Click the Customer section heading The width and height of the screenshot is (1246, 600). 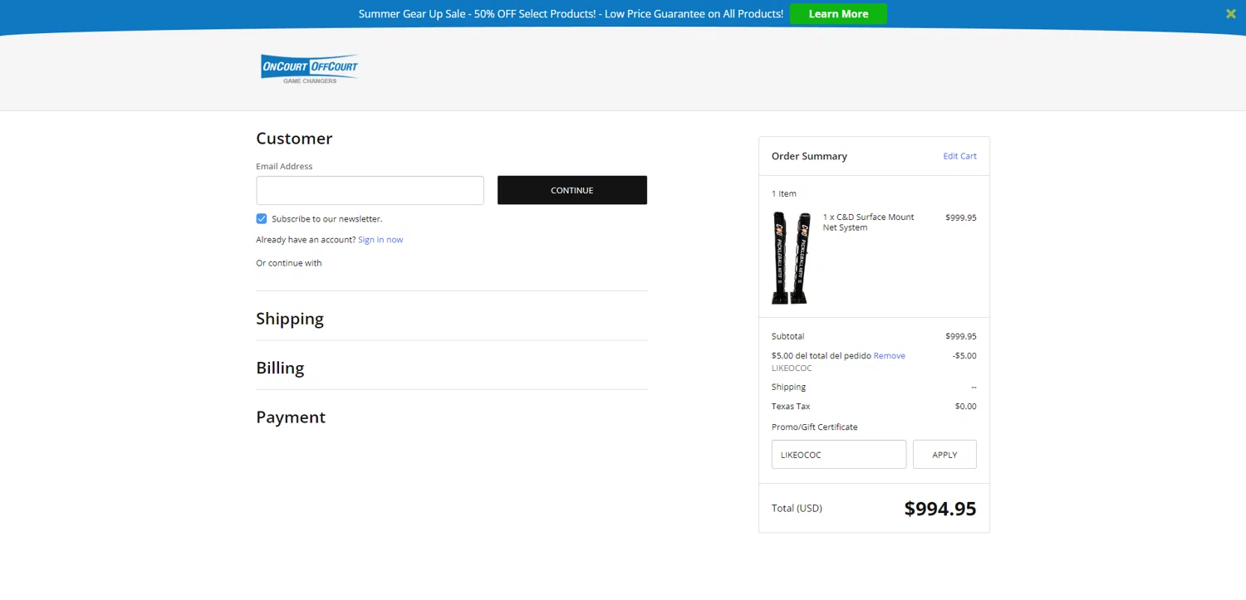[294, 139]
